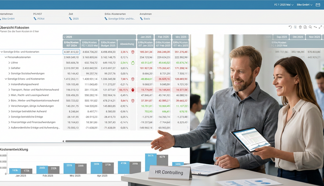This screenshot has height=186, width=324.
Task: Click the magnifier search icon in Fixkosten toolbar
Action: tap(310, 27)
